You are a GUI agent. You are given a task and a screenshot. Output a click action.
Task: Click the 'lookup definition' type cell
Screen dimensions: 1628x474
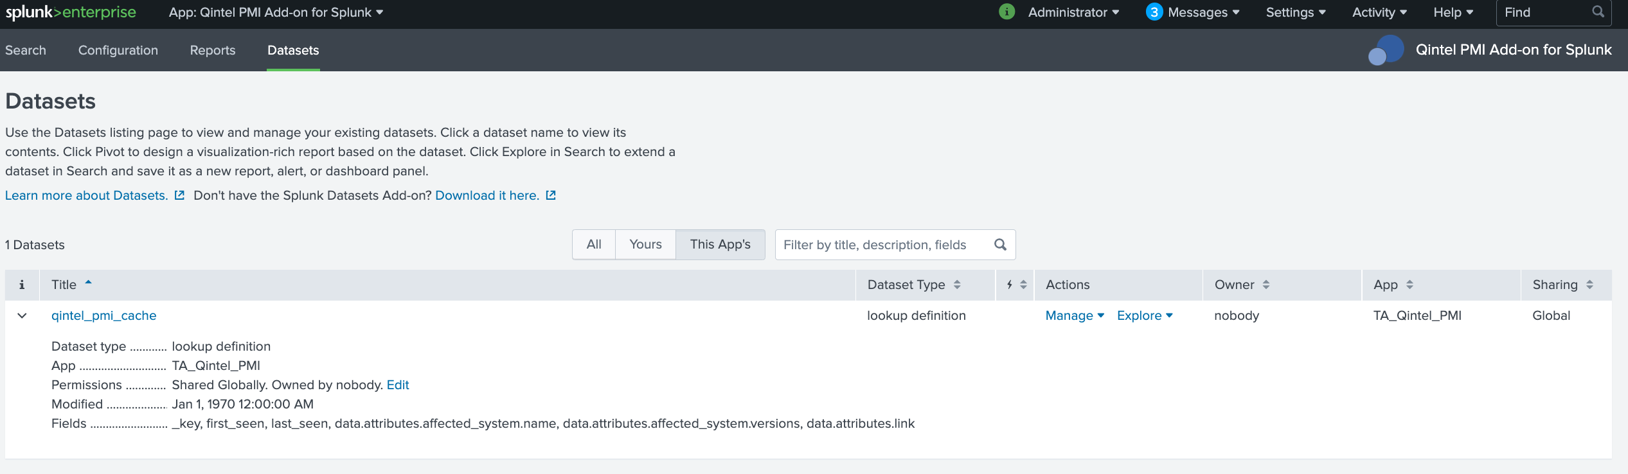coord(916,315)
